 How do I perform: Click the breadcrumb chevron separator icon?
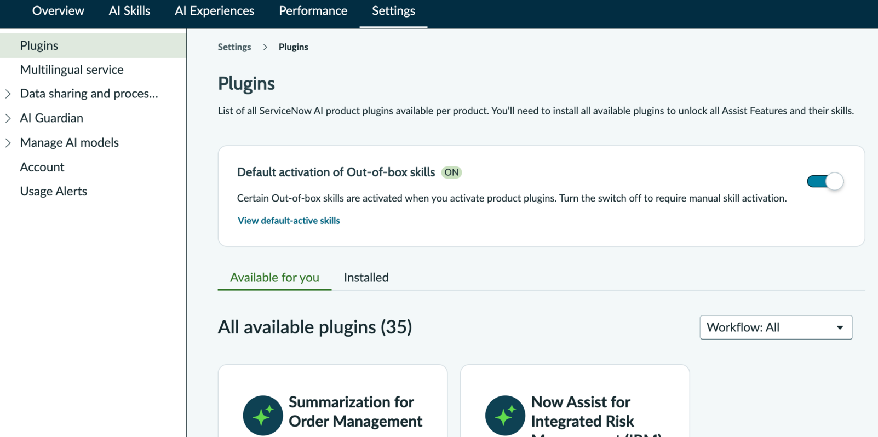(265, 47)
